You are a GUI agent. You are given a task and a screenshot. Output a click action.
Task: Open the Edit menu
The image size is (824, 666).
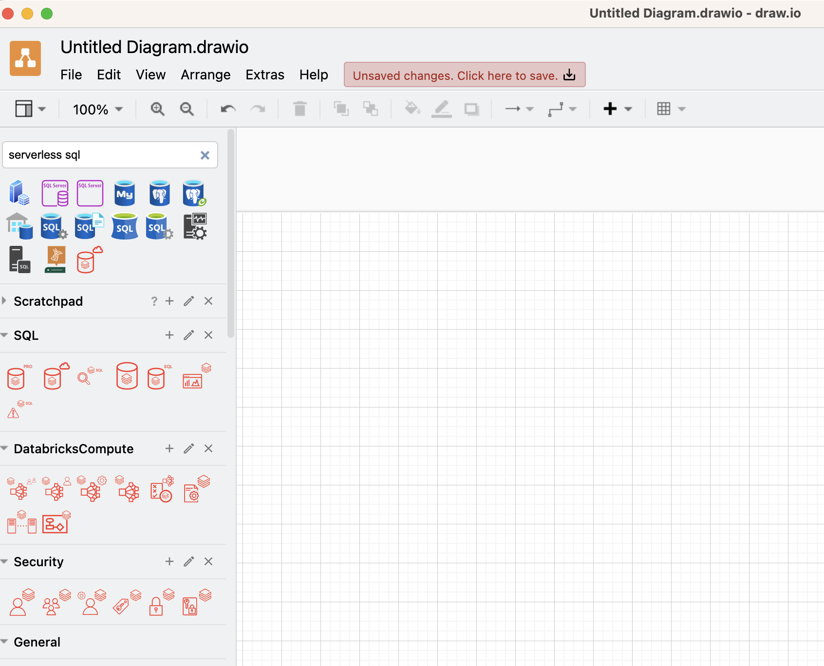pos(109,74)
